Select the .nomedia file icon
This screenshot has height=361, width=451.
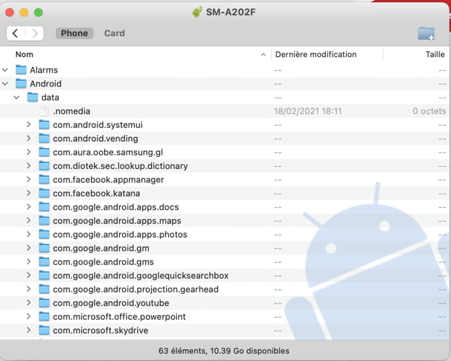(44, 111)
